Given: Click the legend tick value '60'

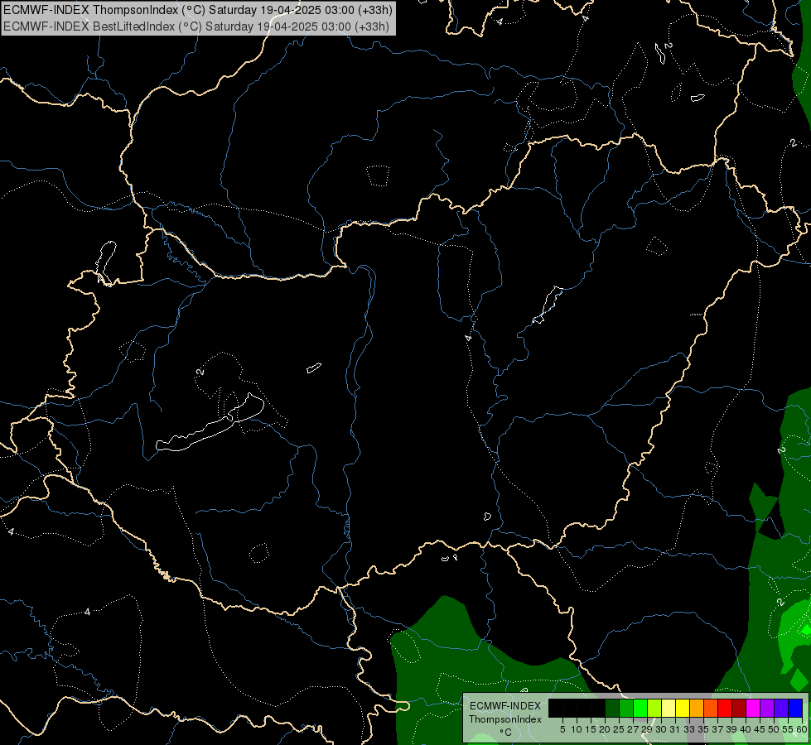Looking at the screenshot, I should point(801,729).
